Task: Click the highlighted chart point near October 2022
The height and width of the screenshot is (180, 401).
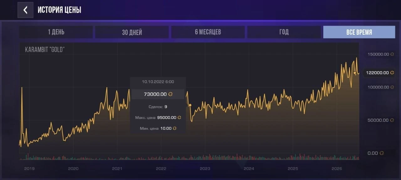Action: click(x=190, y=105)
